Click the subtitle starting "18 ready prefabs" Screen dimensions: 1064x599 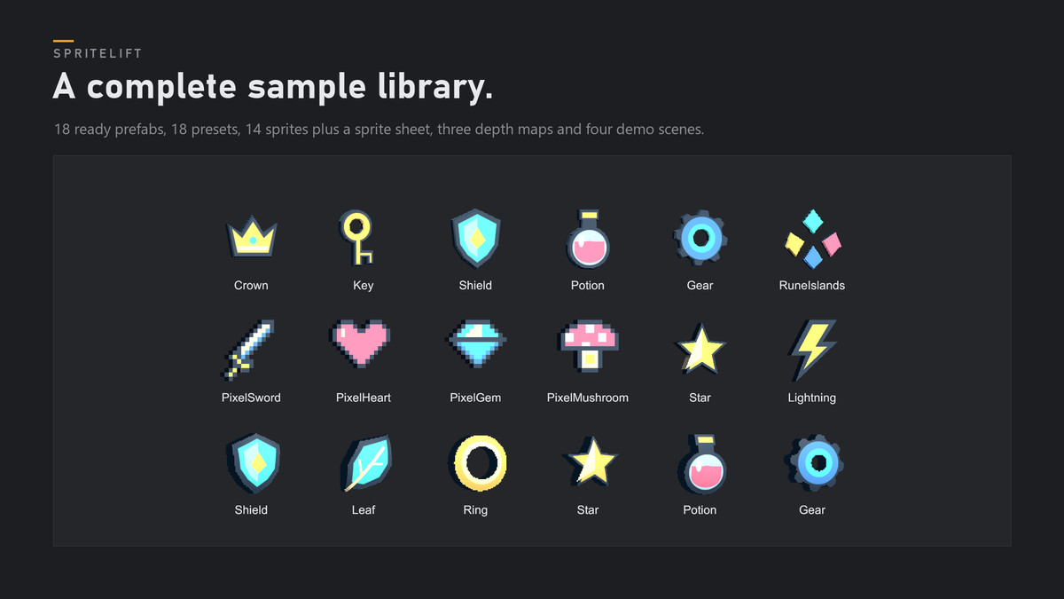coord(379,130)
